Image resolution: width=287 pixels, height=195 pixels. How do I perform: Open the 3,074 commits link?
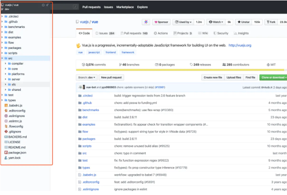pyautogui.click(x=94, y=65)
